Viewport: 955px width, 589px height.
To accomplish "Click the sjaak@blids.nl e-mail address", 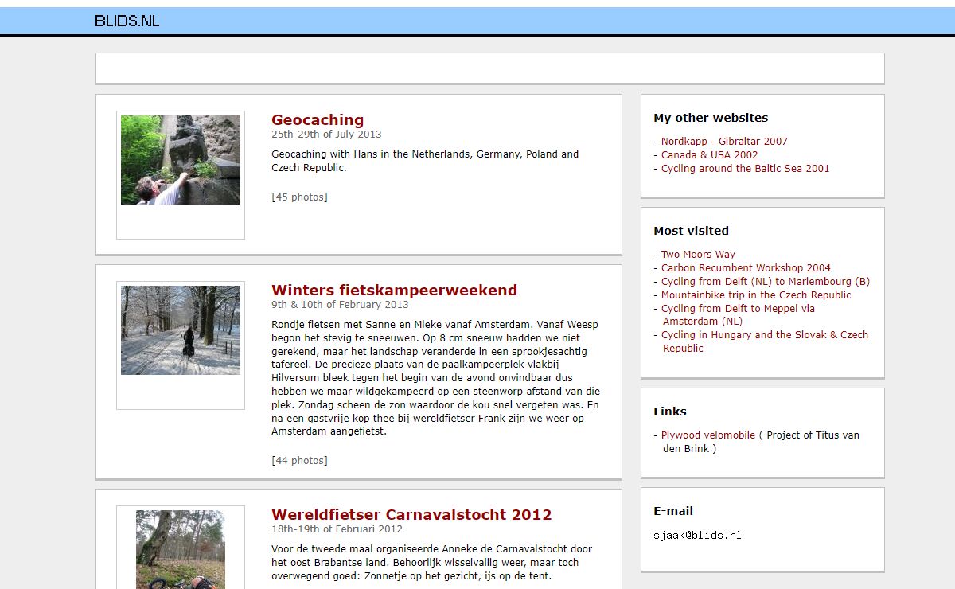I will [x=697, y=536].
